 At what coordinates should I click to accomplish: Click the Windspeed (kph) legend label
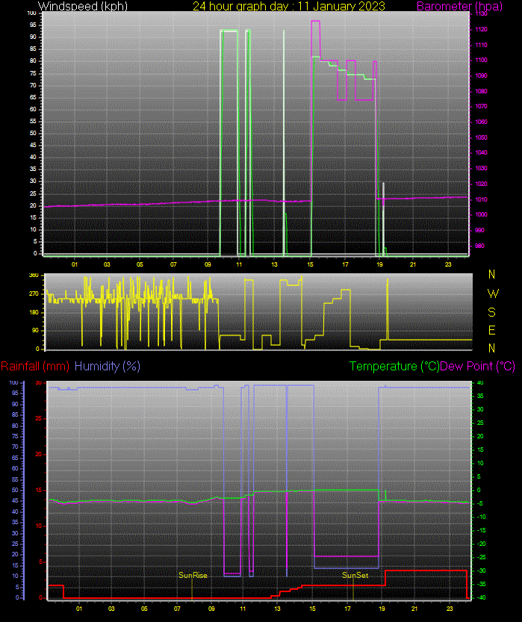[x=82, y=6]
